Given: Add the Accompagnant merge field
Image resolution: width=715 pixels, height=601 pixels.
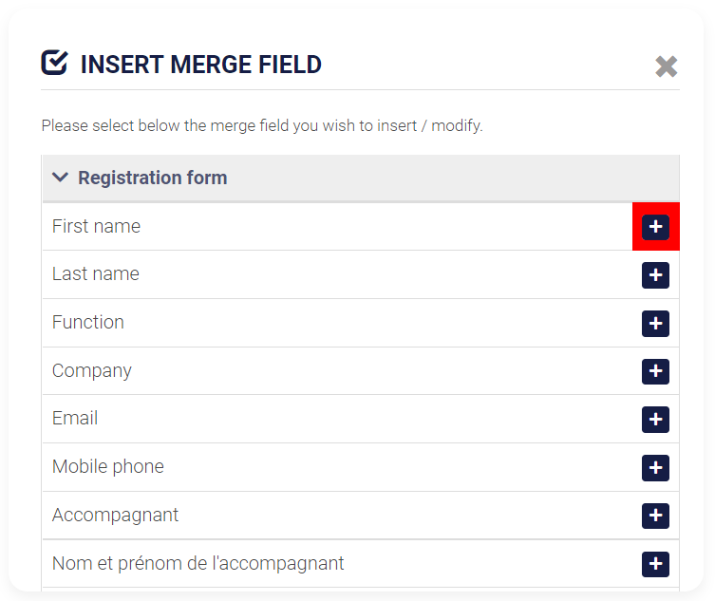Looking at the screenshot, I should point(655,516).
